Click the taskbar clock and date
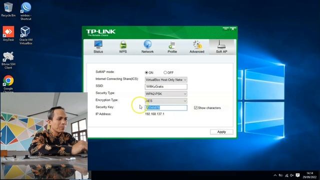This screenshot has width=320, height=180. pos(309,175)
